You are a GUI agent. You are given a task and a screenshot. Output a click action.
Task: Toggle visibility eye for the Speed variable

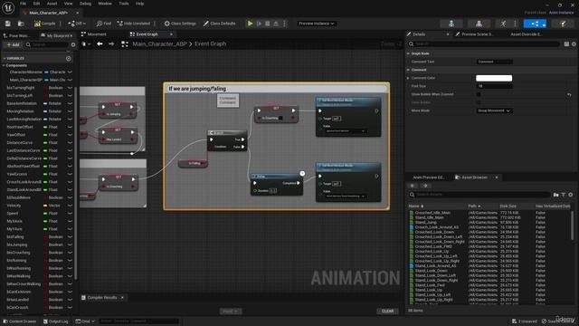pos(70,214)
